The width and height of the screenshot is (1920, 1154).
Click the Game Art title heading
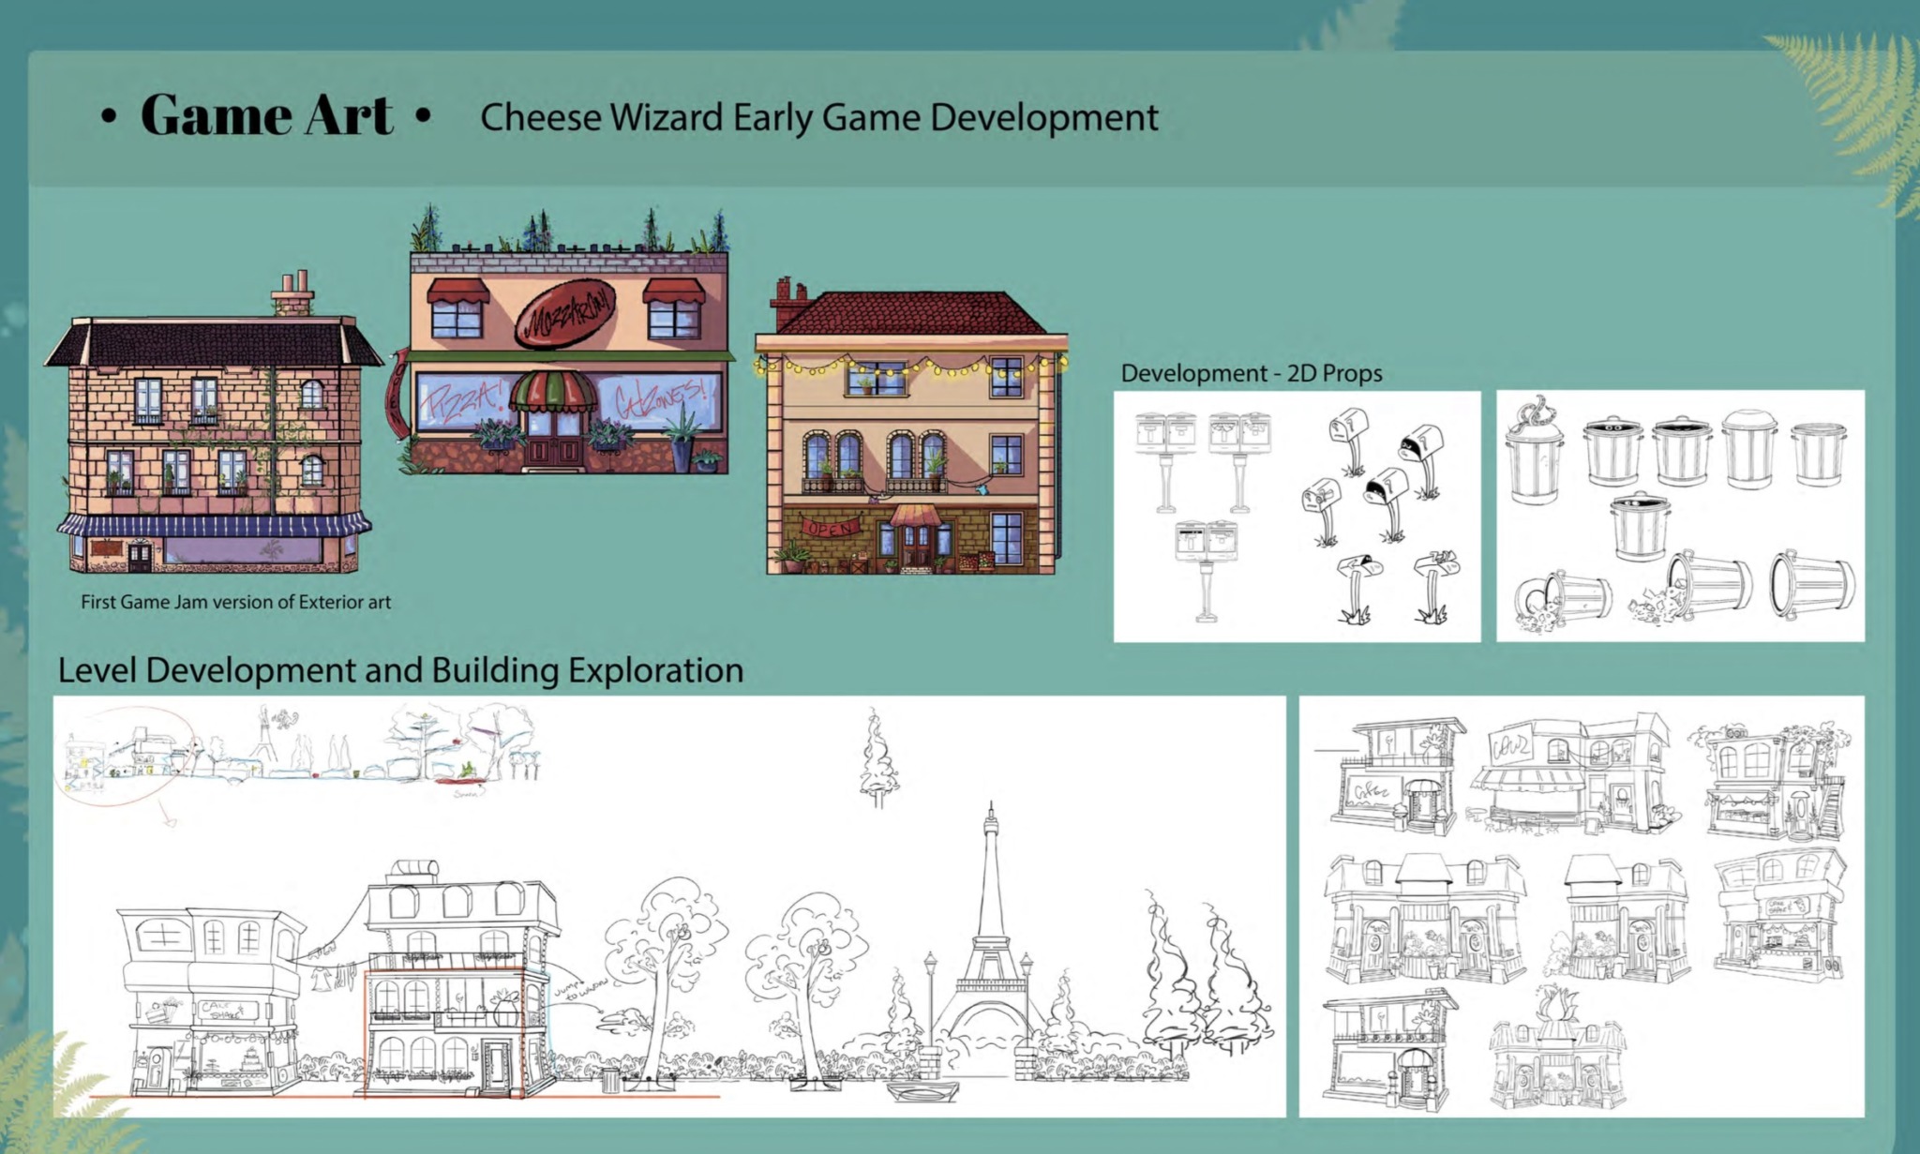(x=266, y=116)
